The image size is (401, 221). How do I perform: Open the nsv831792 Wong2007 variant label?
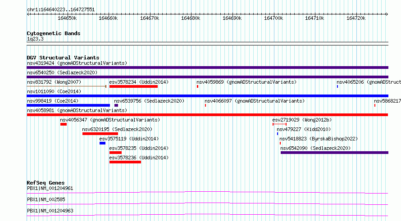click(x=54, y=82)
